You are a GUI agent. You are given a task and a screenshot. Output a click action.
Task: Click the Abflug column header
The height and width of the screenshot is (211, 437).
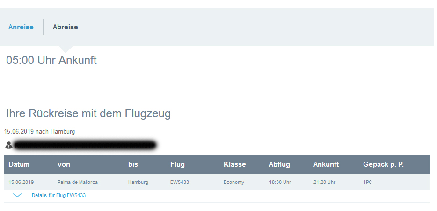coord(279,164)
